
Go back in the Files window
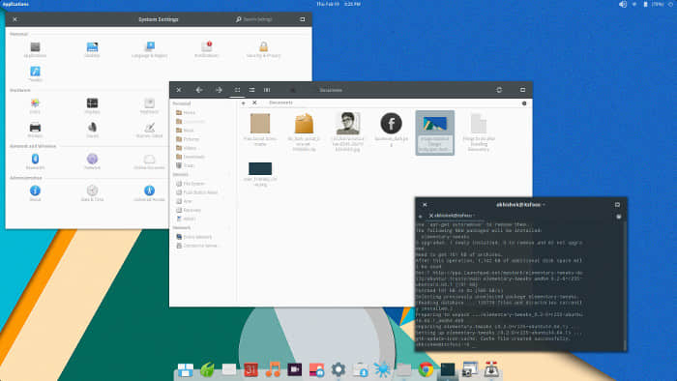199,90
